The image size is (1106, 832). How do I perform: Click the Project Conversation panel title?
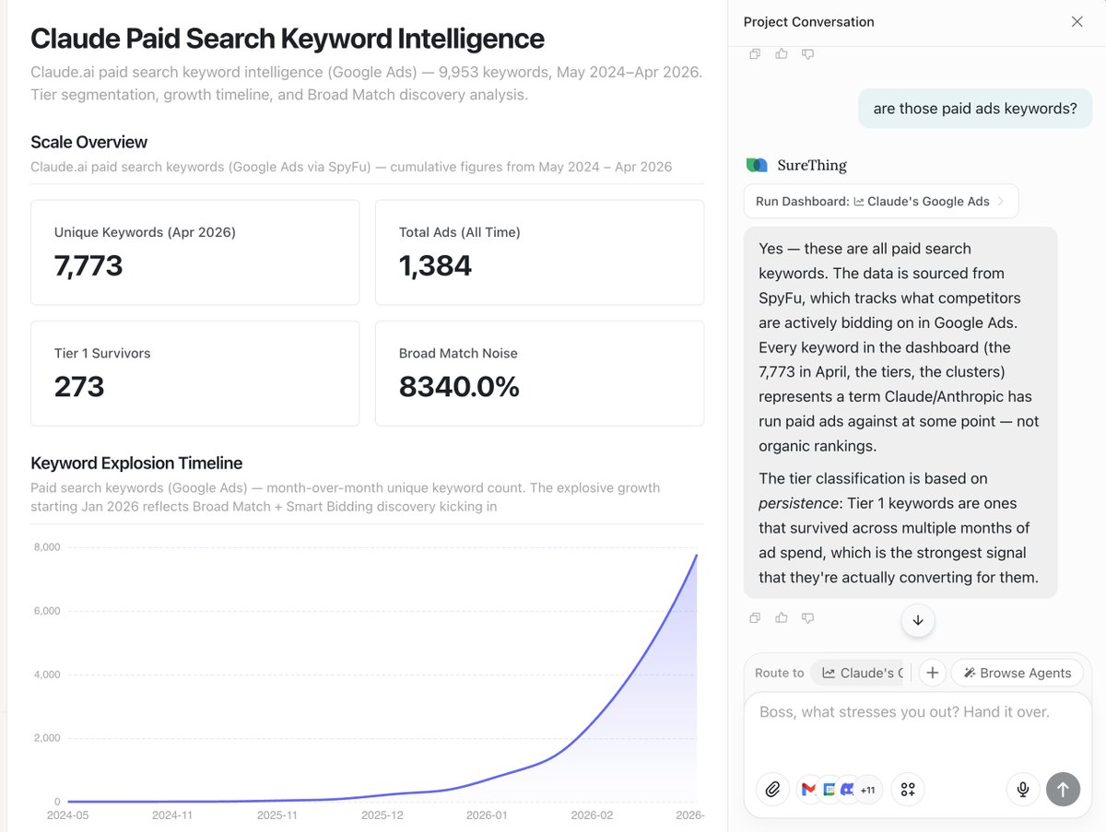point(809,22)
